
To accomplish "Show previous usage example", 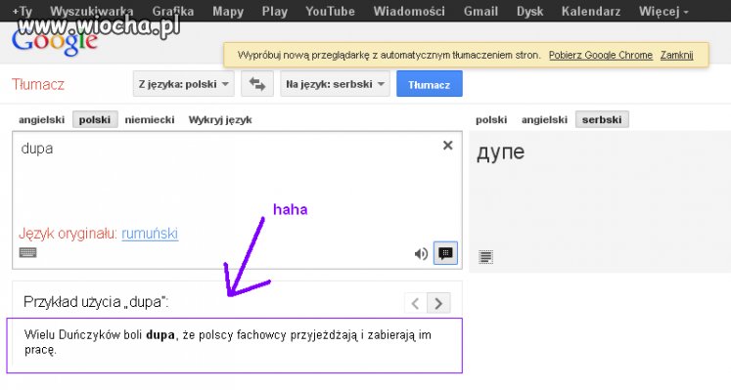I will (x=415, y=303).
